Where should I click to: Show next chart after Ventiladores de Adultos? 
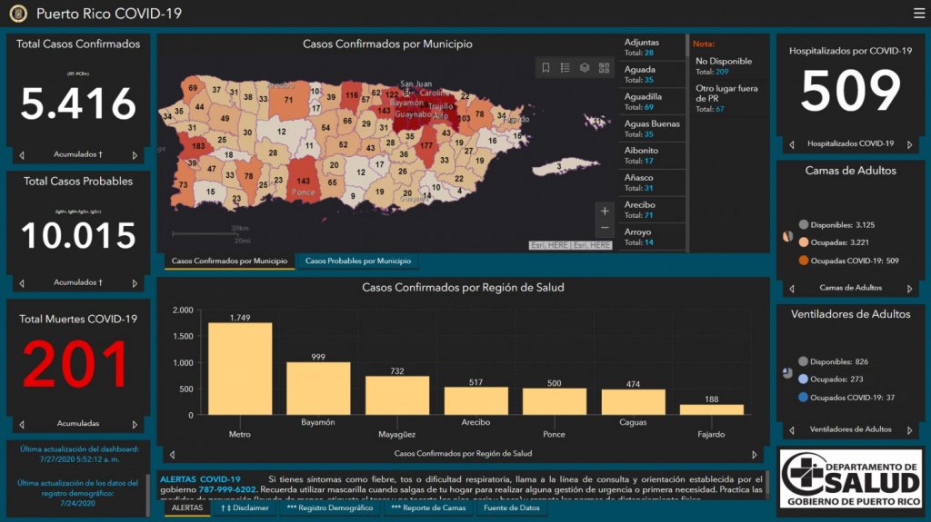pos(910,430)
